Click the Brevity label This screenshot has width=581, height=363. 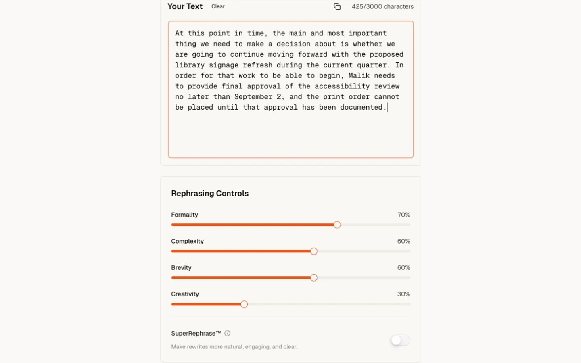tap(181, 268)
